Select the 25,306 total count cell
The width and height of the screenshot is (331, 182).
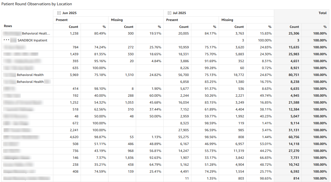293,33
